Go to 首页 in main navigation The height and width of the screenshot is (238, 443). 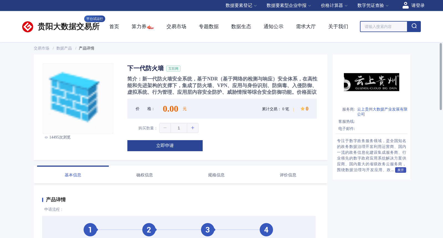point(114,27)
